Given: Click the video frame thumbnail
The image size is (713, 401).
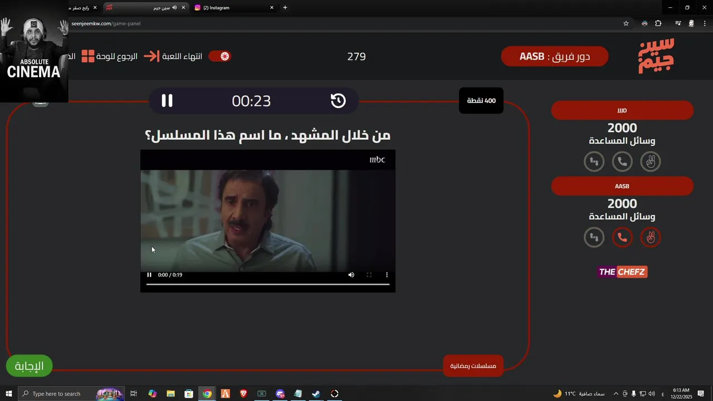Looking at the screenshot, I should pyautogui.click(x=268, y=221).
